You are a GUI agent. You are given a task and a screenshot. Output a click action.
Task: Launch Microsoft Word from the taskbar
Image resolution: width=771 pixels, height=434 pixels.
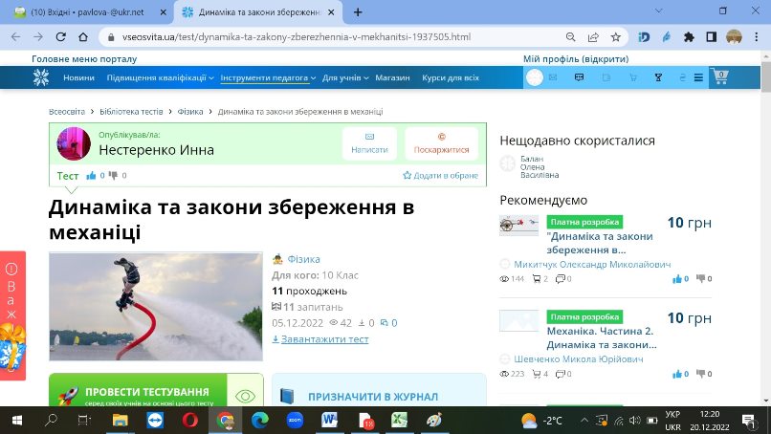329,421
